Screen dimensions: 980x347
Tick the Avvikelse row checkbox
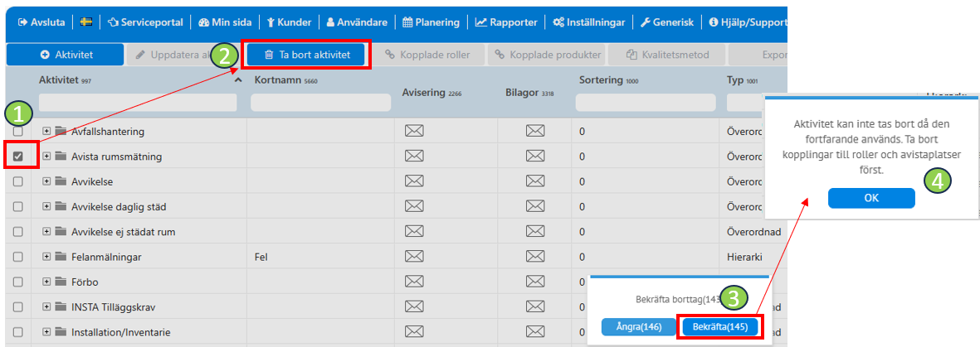pos(18,181)
